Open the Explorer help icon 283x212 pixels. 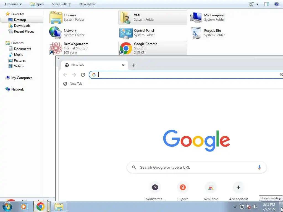[x=276, y=4]
